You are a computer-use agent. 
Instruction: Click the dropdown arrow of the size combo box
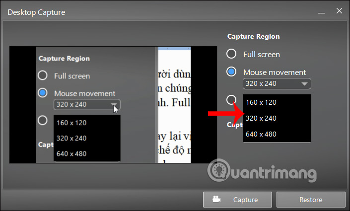pyautogui.click(x=304, y=84)
